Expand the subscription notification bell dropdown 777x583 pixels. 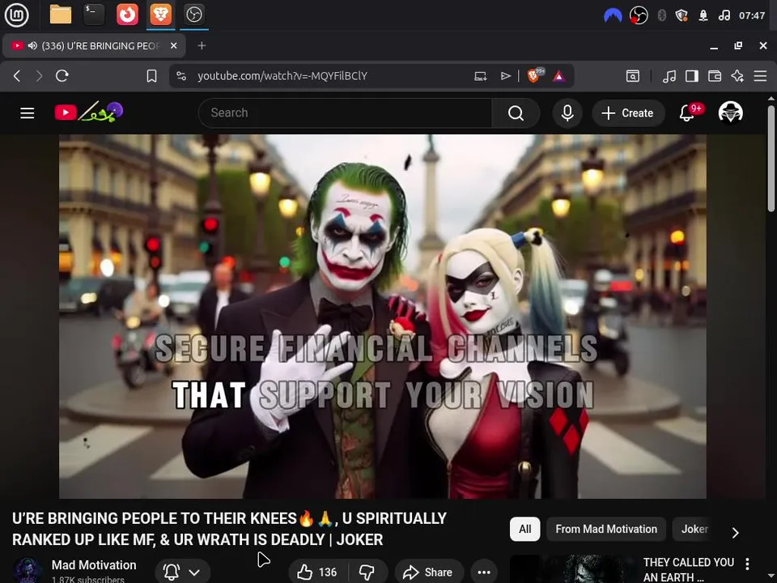point(182,572)
